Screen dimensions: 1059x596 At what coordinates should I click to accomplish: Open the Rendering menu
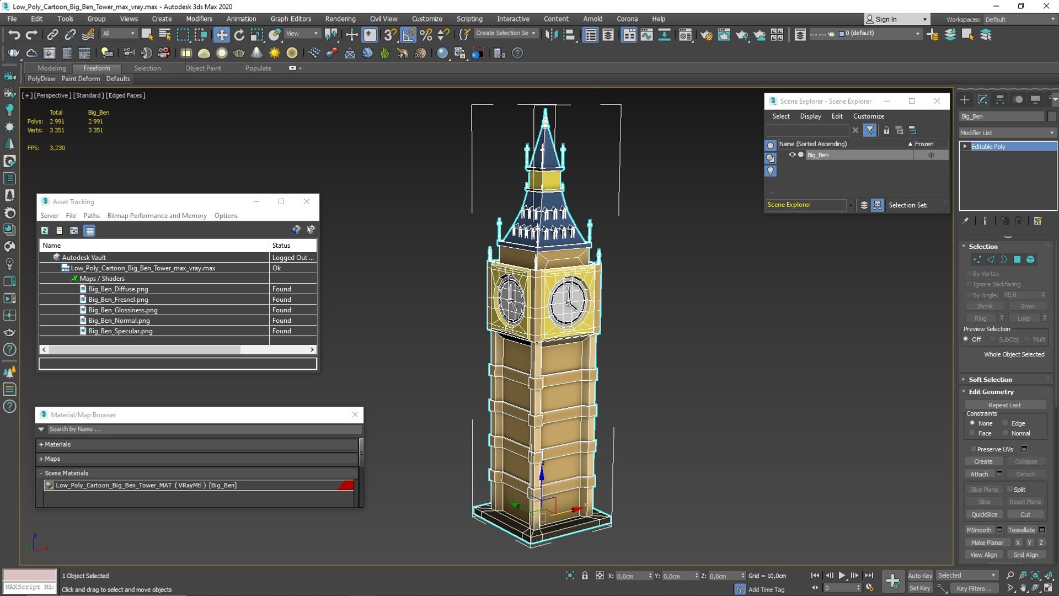click(x=340, y=19)
